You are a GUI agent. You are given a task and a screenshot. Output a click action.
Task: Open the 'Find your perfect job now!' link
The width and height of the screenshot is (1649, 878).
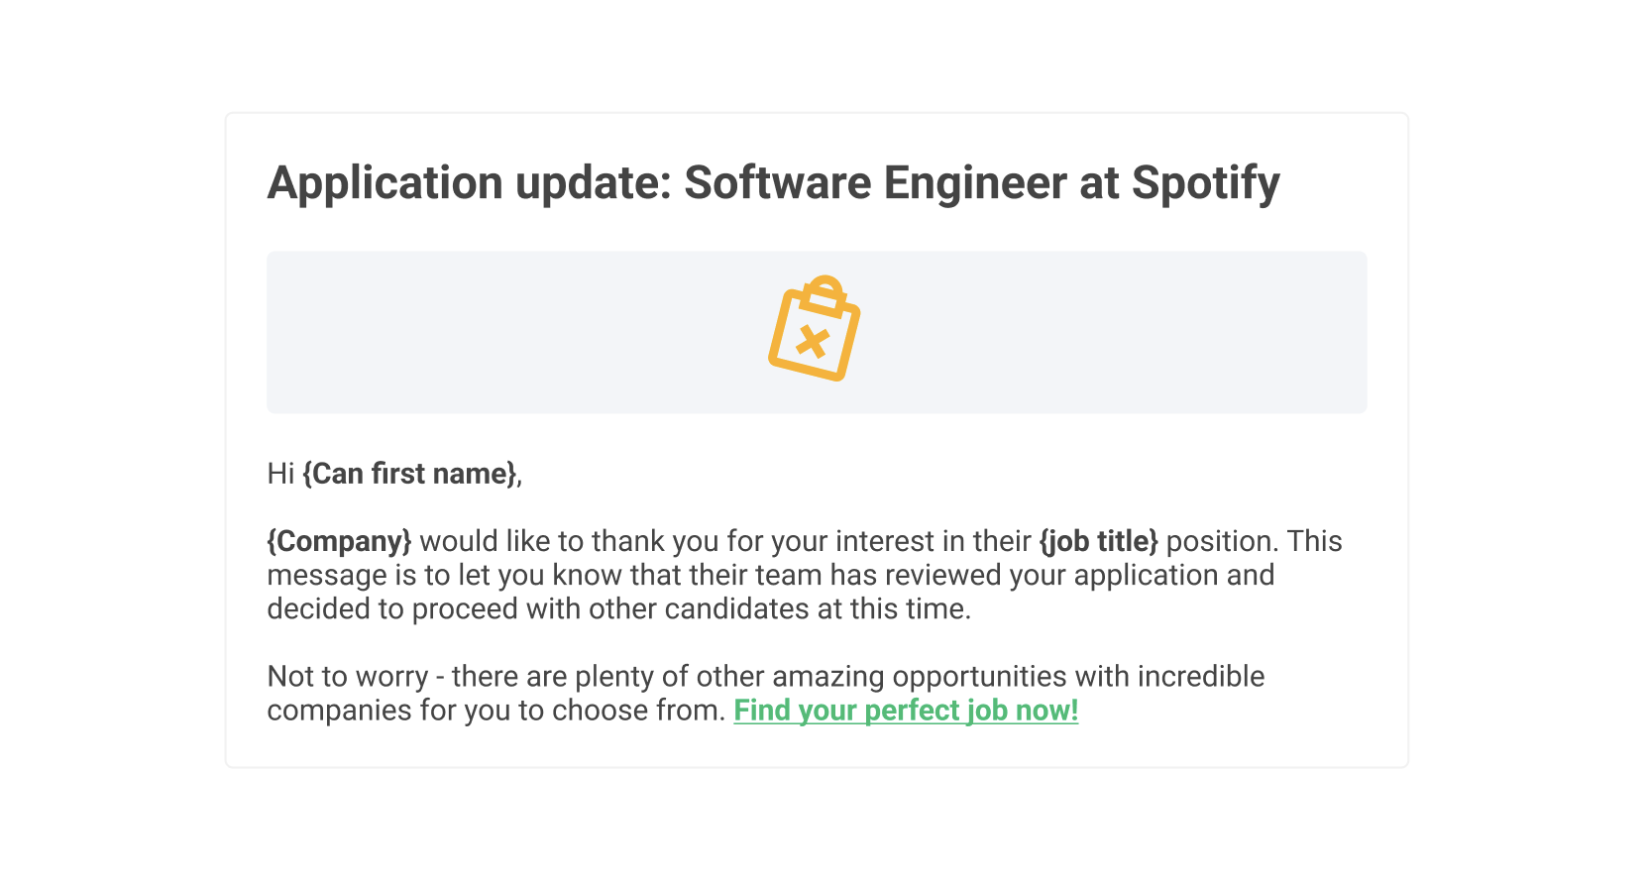[906, 711]
